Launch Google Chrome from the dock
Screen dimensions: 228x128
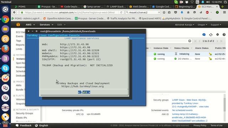pos(5,19)
